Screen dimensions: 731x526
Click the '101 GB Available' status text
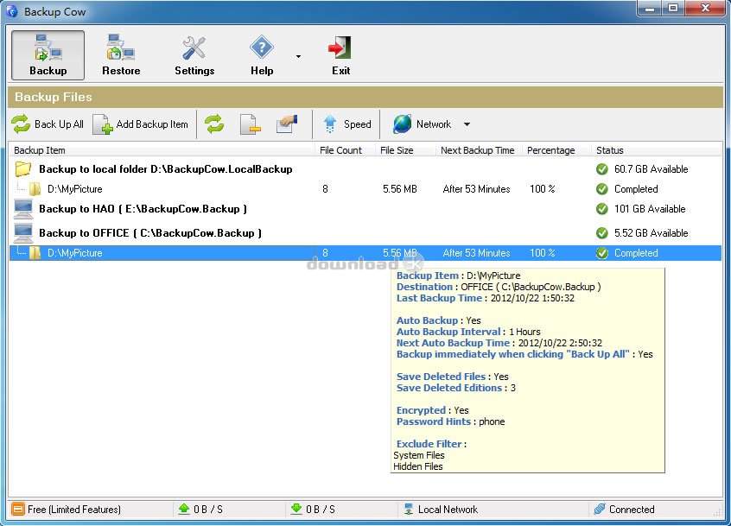coord(650,209)
